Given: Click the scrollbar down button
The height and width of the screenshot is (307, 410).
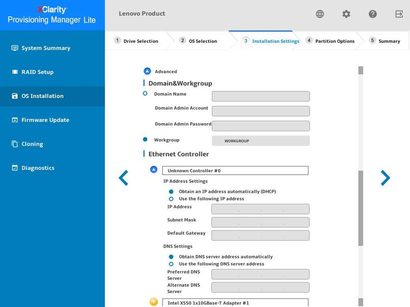Looking at the screenshot, I should coord(361,302).
